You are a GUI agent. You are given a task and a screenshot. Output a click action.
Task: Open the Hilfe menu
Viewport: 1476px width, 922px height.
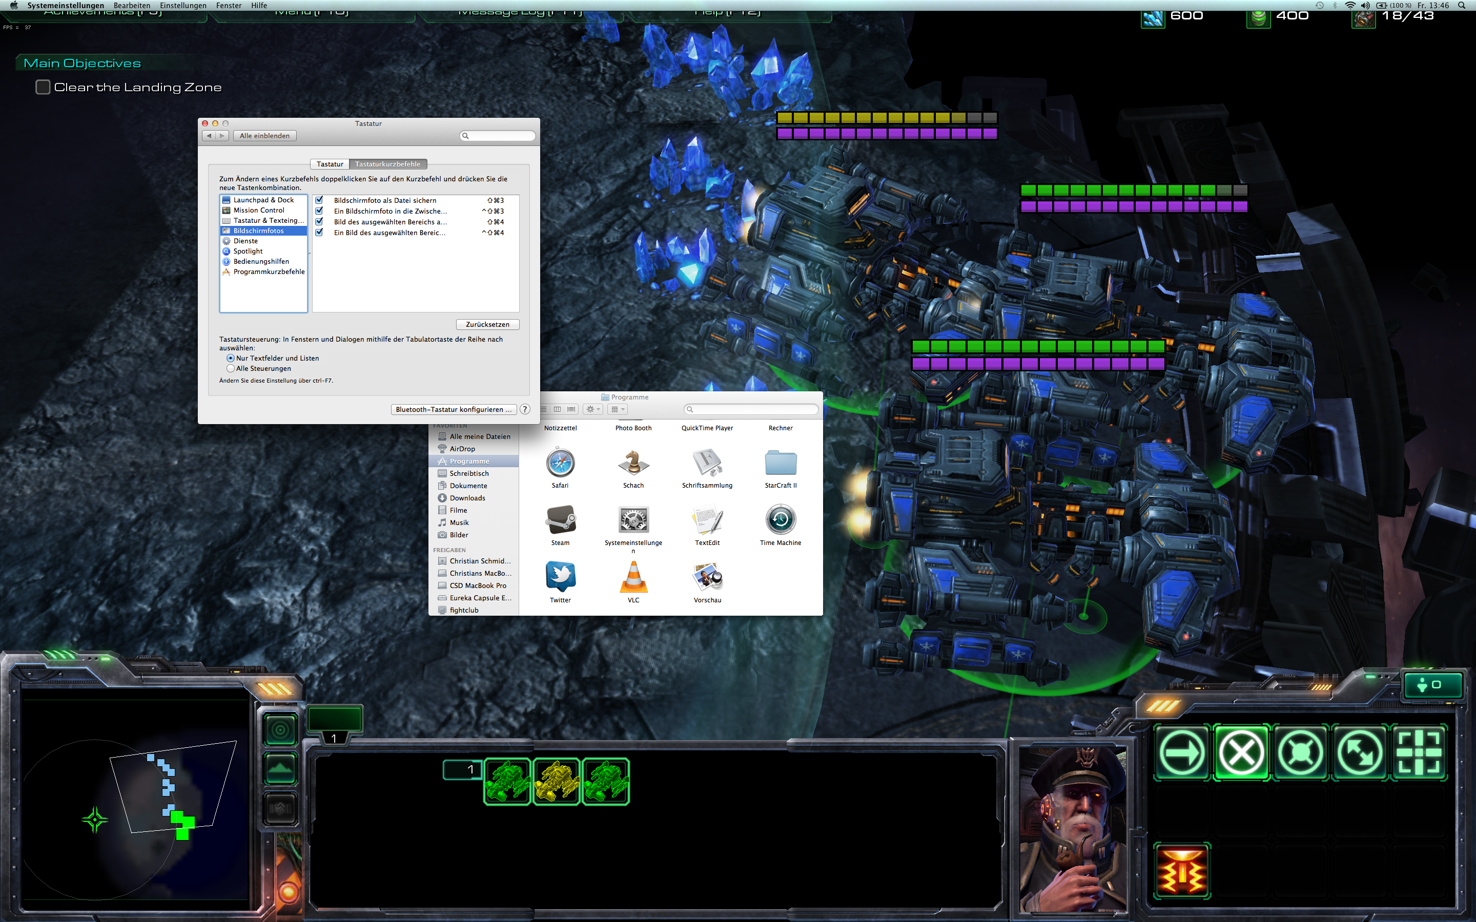coord(259,6)
